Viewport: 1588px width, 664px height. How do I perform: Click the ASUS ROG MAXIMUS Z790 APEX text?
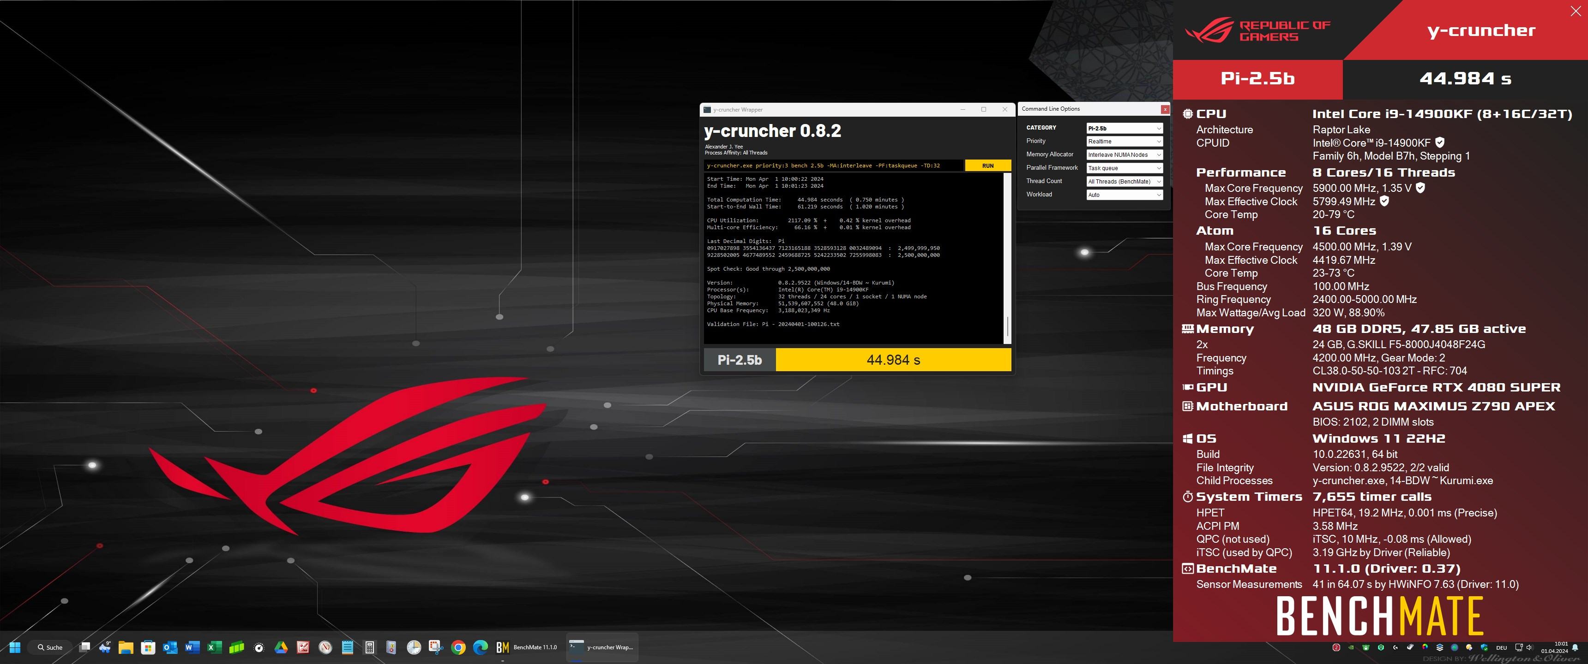1433,406
